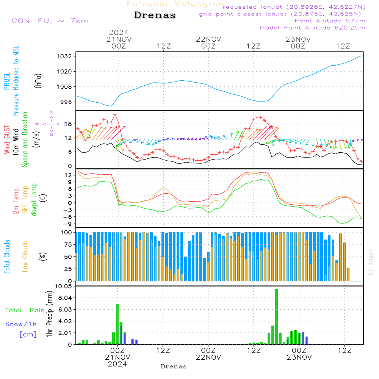The image size is (379, 379).
Task: Click the 1008 pressure axis value
Action: click(64, 87)
